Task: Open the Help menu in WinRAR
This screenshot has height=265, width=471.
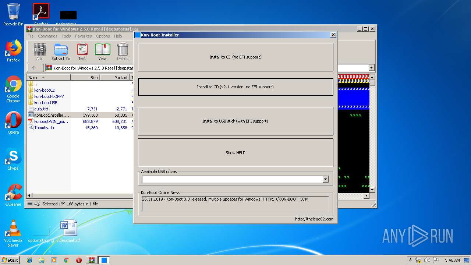Action: [118, 36]
